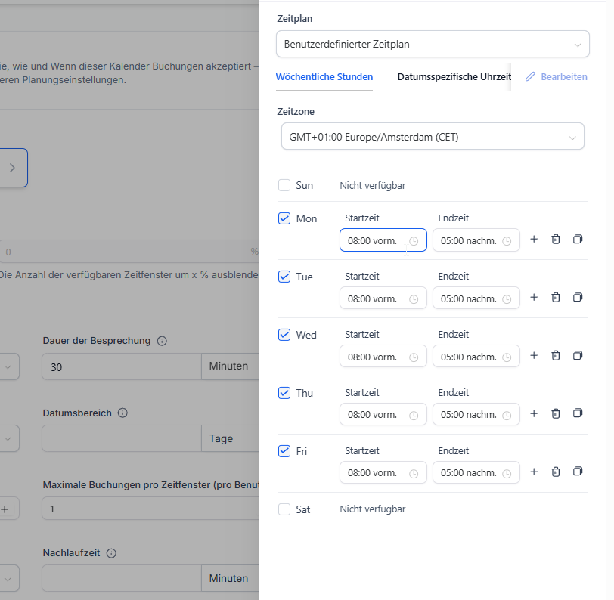Open the Datumsspezifische Uhrzeit tab
614x600 pixels.
point(454,77)
